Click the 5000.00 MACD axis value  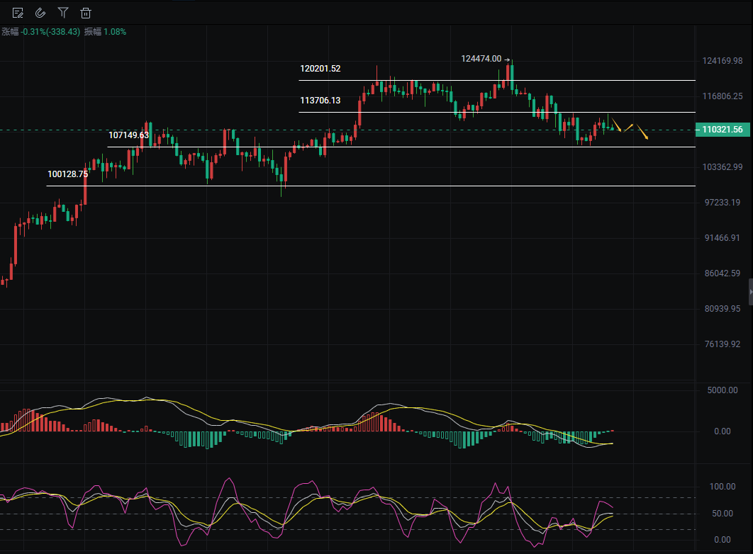point(723,390)
